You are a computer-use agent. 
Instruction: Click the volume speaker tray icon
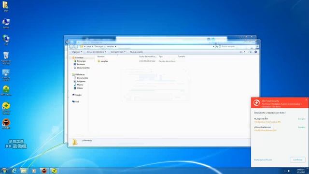pyautogui.click(x=289, y=171)
